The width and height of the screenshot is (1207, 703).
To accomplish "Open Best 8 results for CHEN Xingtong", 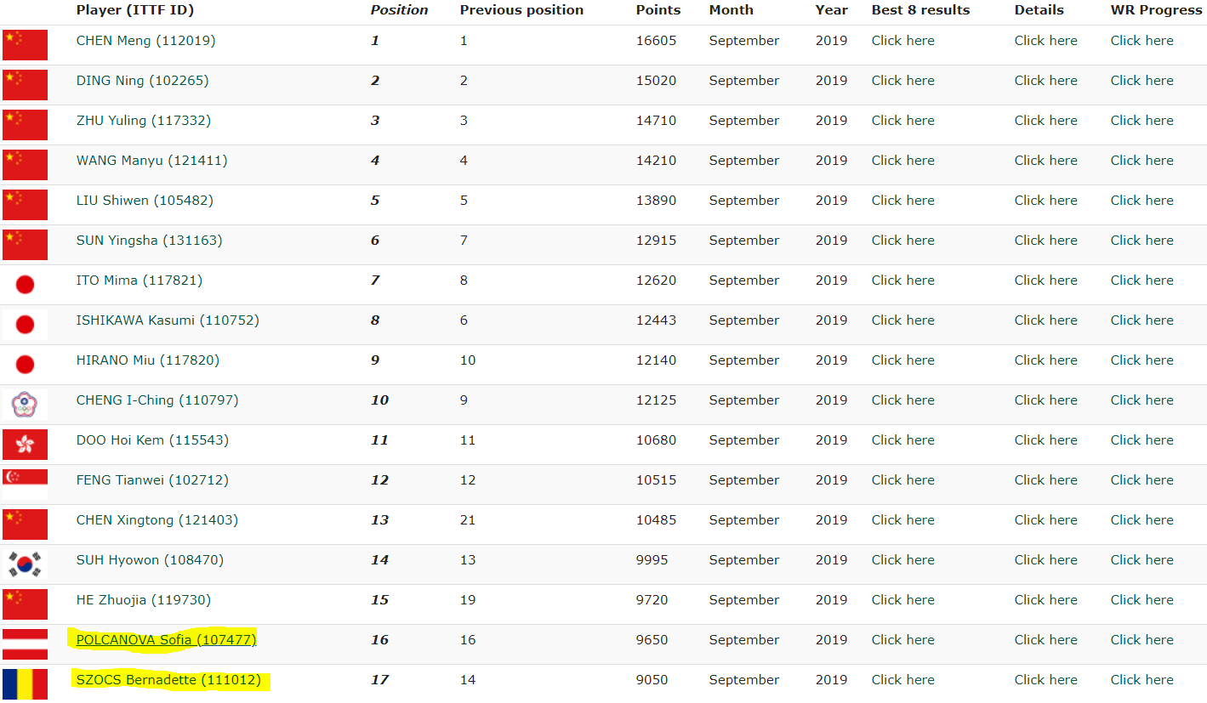I will tap(902, 520).
